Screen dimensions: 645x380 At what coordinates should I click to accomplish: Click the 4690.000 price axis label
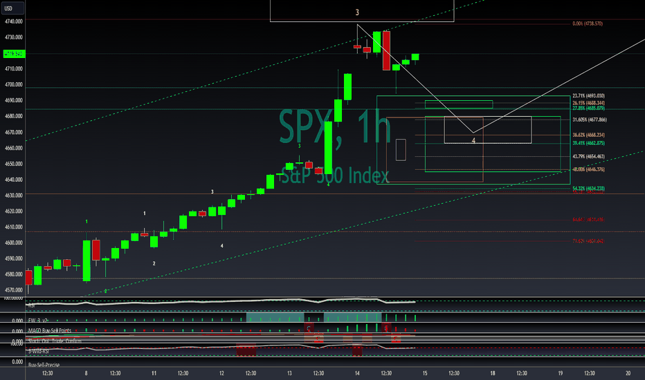click(x=14, y=100)
